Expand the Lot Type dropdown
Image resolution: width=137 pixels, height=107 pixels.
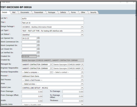click(x=82, y=31)
